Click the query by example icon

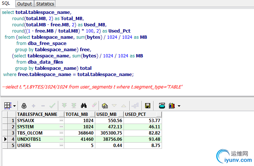(105, 106)
